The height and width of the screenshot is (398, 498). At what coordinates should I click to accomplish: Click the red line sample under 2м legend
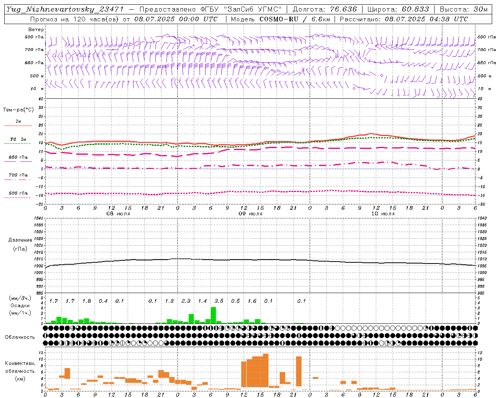(18, 126)
